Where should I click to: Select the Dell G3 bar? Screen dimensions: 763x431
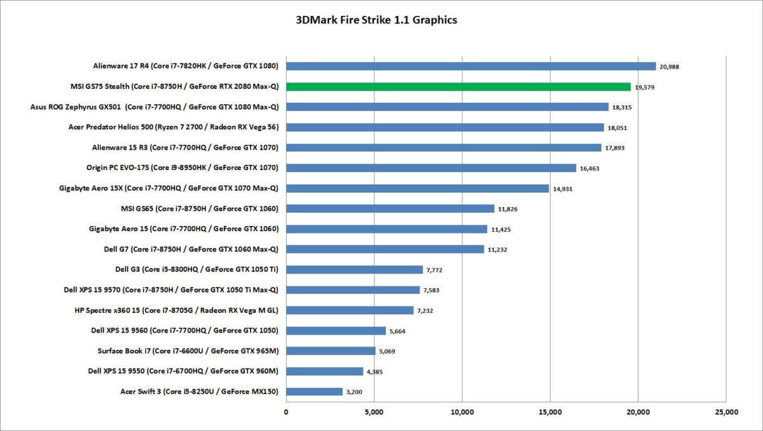(354, 269)
